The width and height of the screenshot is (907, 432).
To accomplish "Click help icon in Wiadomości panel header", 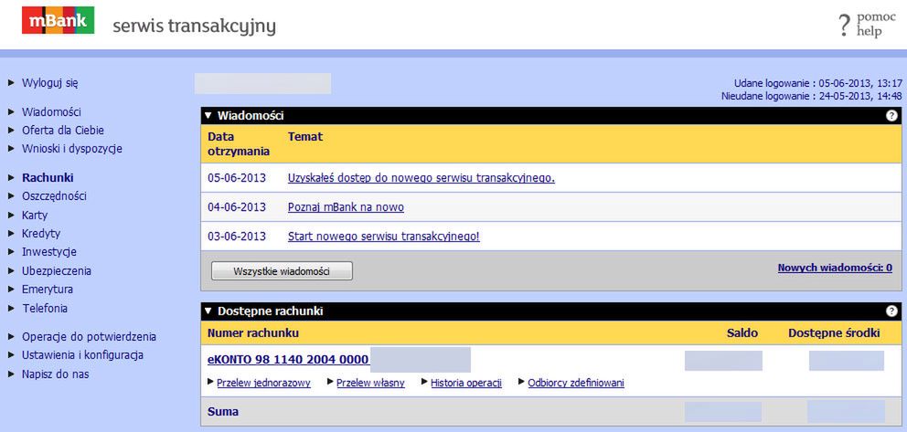I will pos(891,115).
